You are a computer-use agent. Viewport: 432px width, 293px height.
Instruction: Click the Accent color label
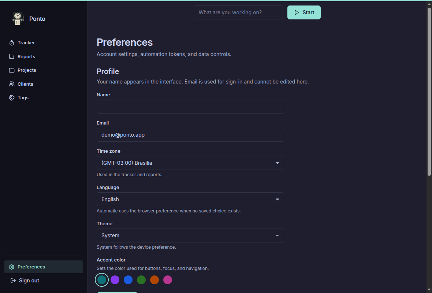[x=111, y=260]
